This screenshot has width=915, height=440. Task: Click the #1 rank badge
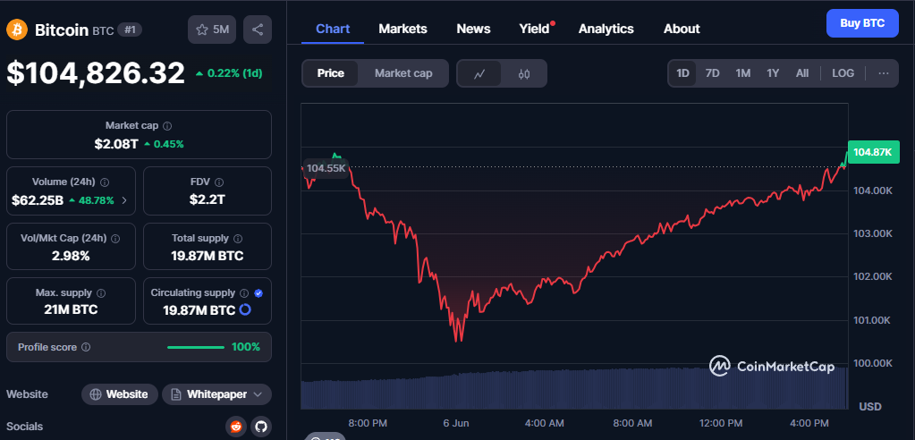130,30
